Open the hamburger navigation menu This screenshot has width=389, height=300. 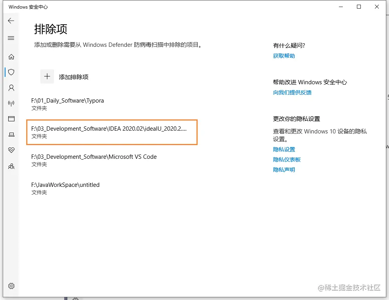tap(11, 38)
